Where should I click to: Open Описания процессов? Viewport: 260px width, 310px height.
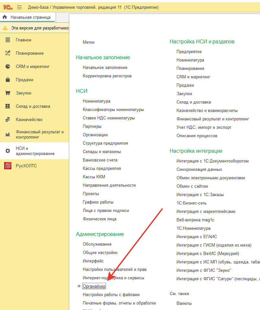tap(197, 136)
